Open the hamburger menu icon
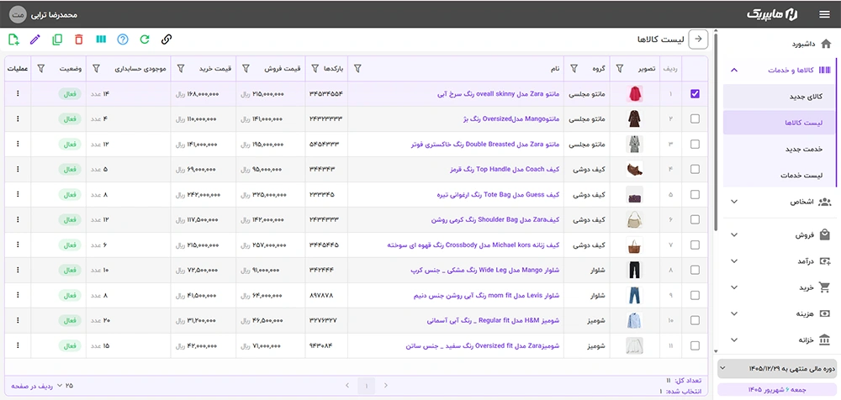 click(824, 14)
